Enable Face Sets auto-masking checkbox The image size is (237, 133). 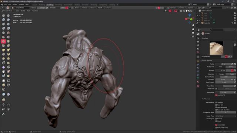[216, 105]
